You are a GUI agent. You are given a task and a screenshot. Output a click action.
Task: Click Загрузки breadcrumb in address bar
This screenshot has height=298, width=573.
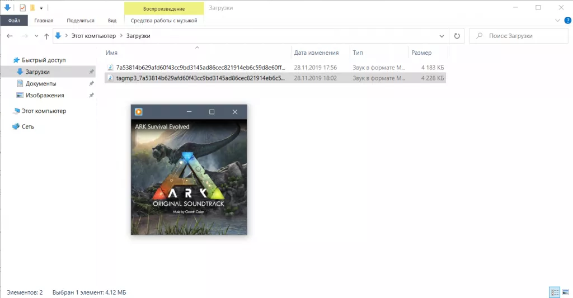(x=138, y=36)
